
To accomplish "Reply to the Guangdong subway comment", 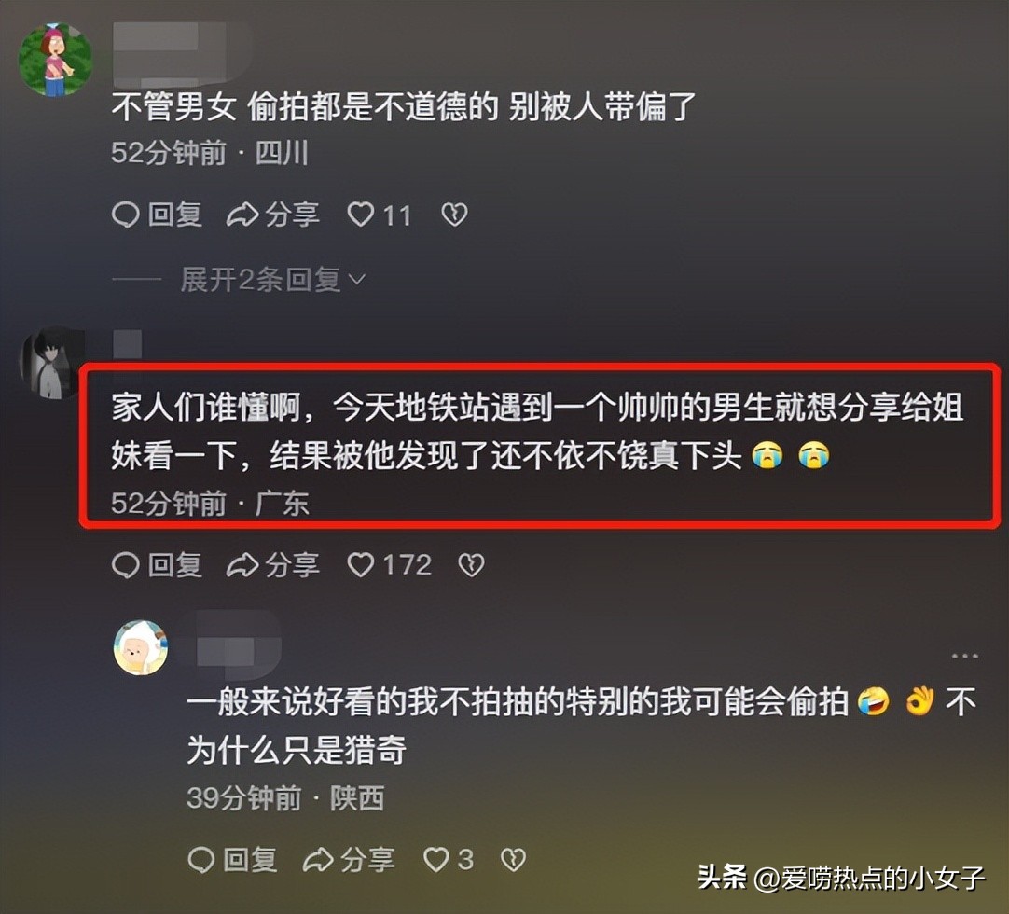I will coord(157,565).
